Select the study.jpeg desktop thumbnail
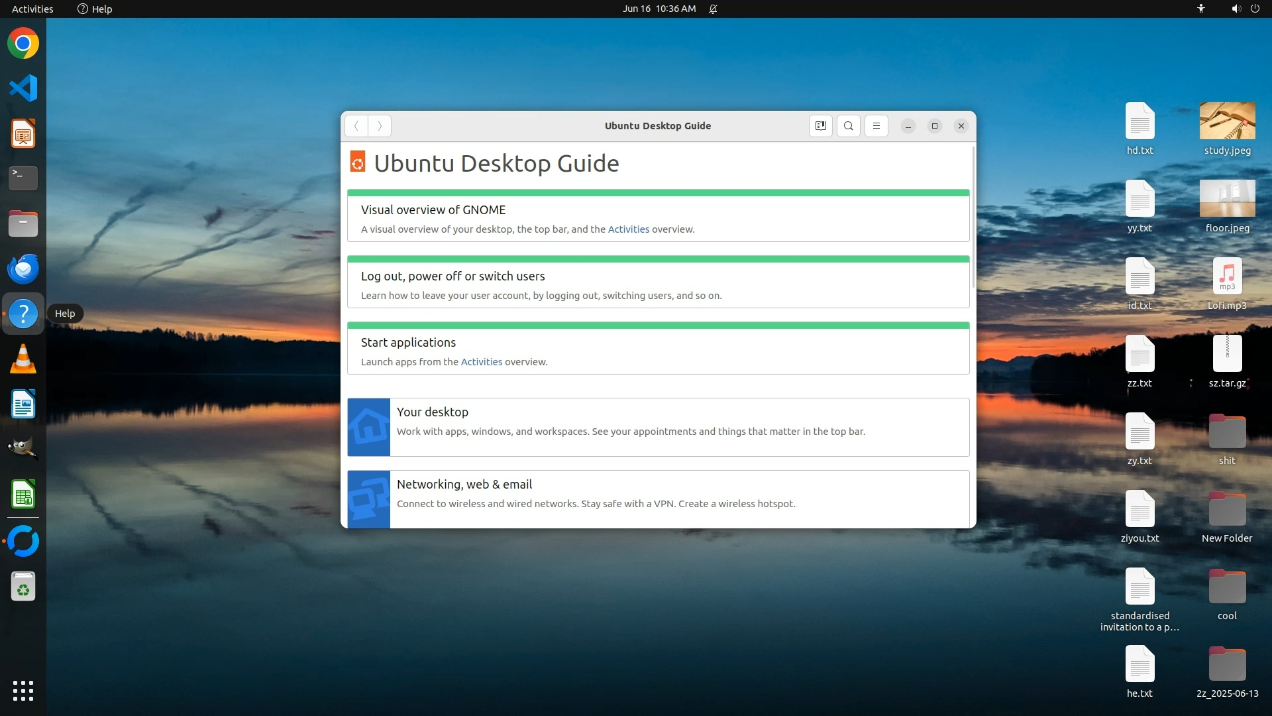The height and width of the screenshot is (716, 1272). click(1227, 121)
